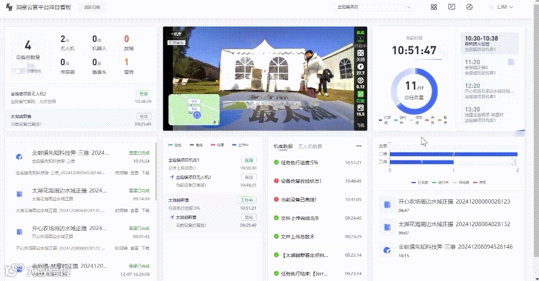Click the 在线 status tag of 金庭镇项目机库1
539x281 pixels.
tap(249, 160)
